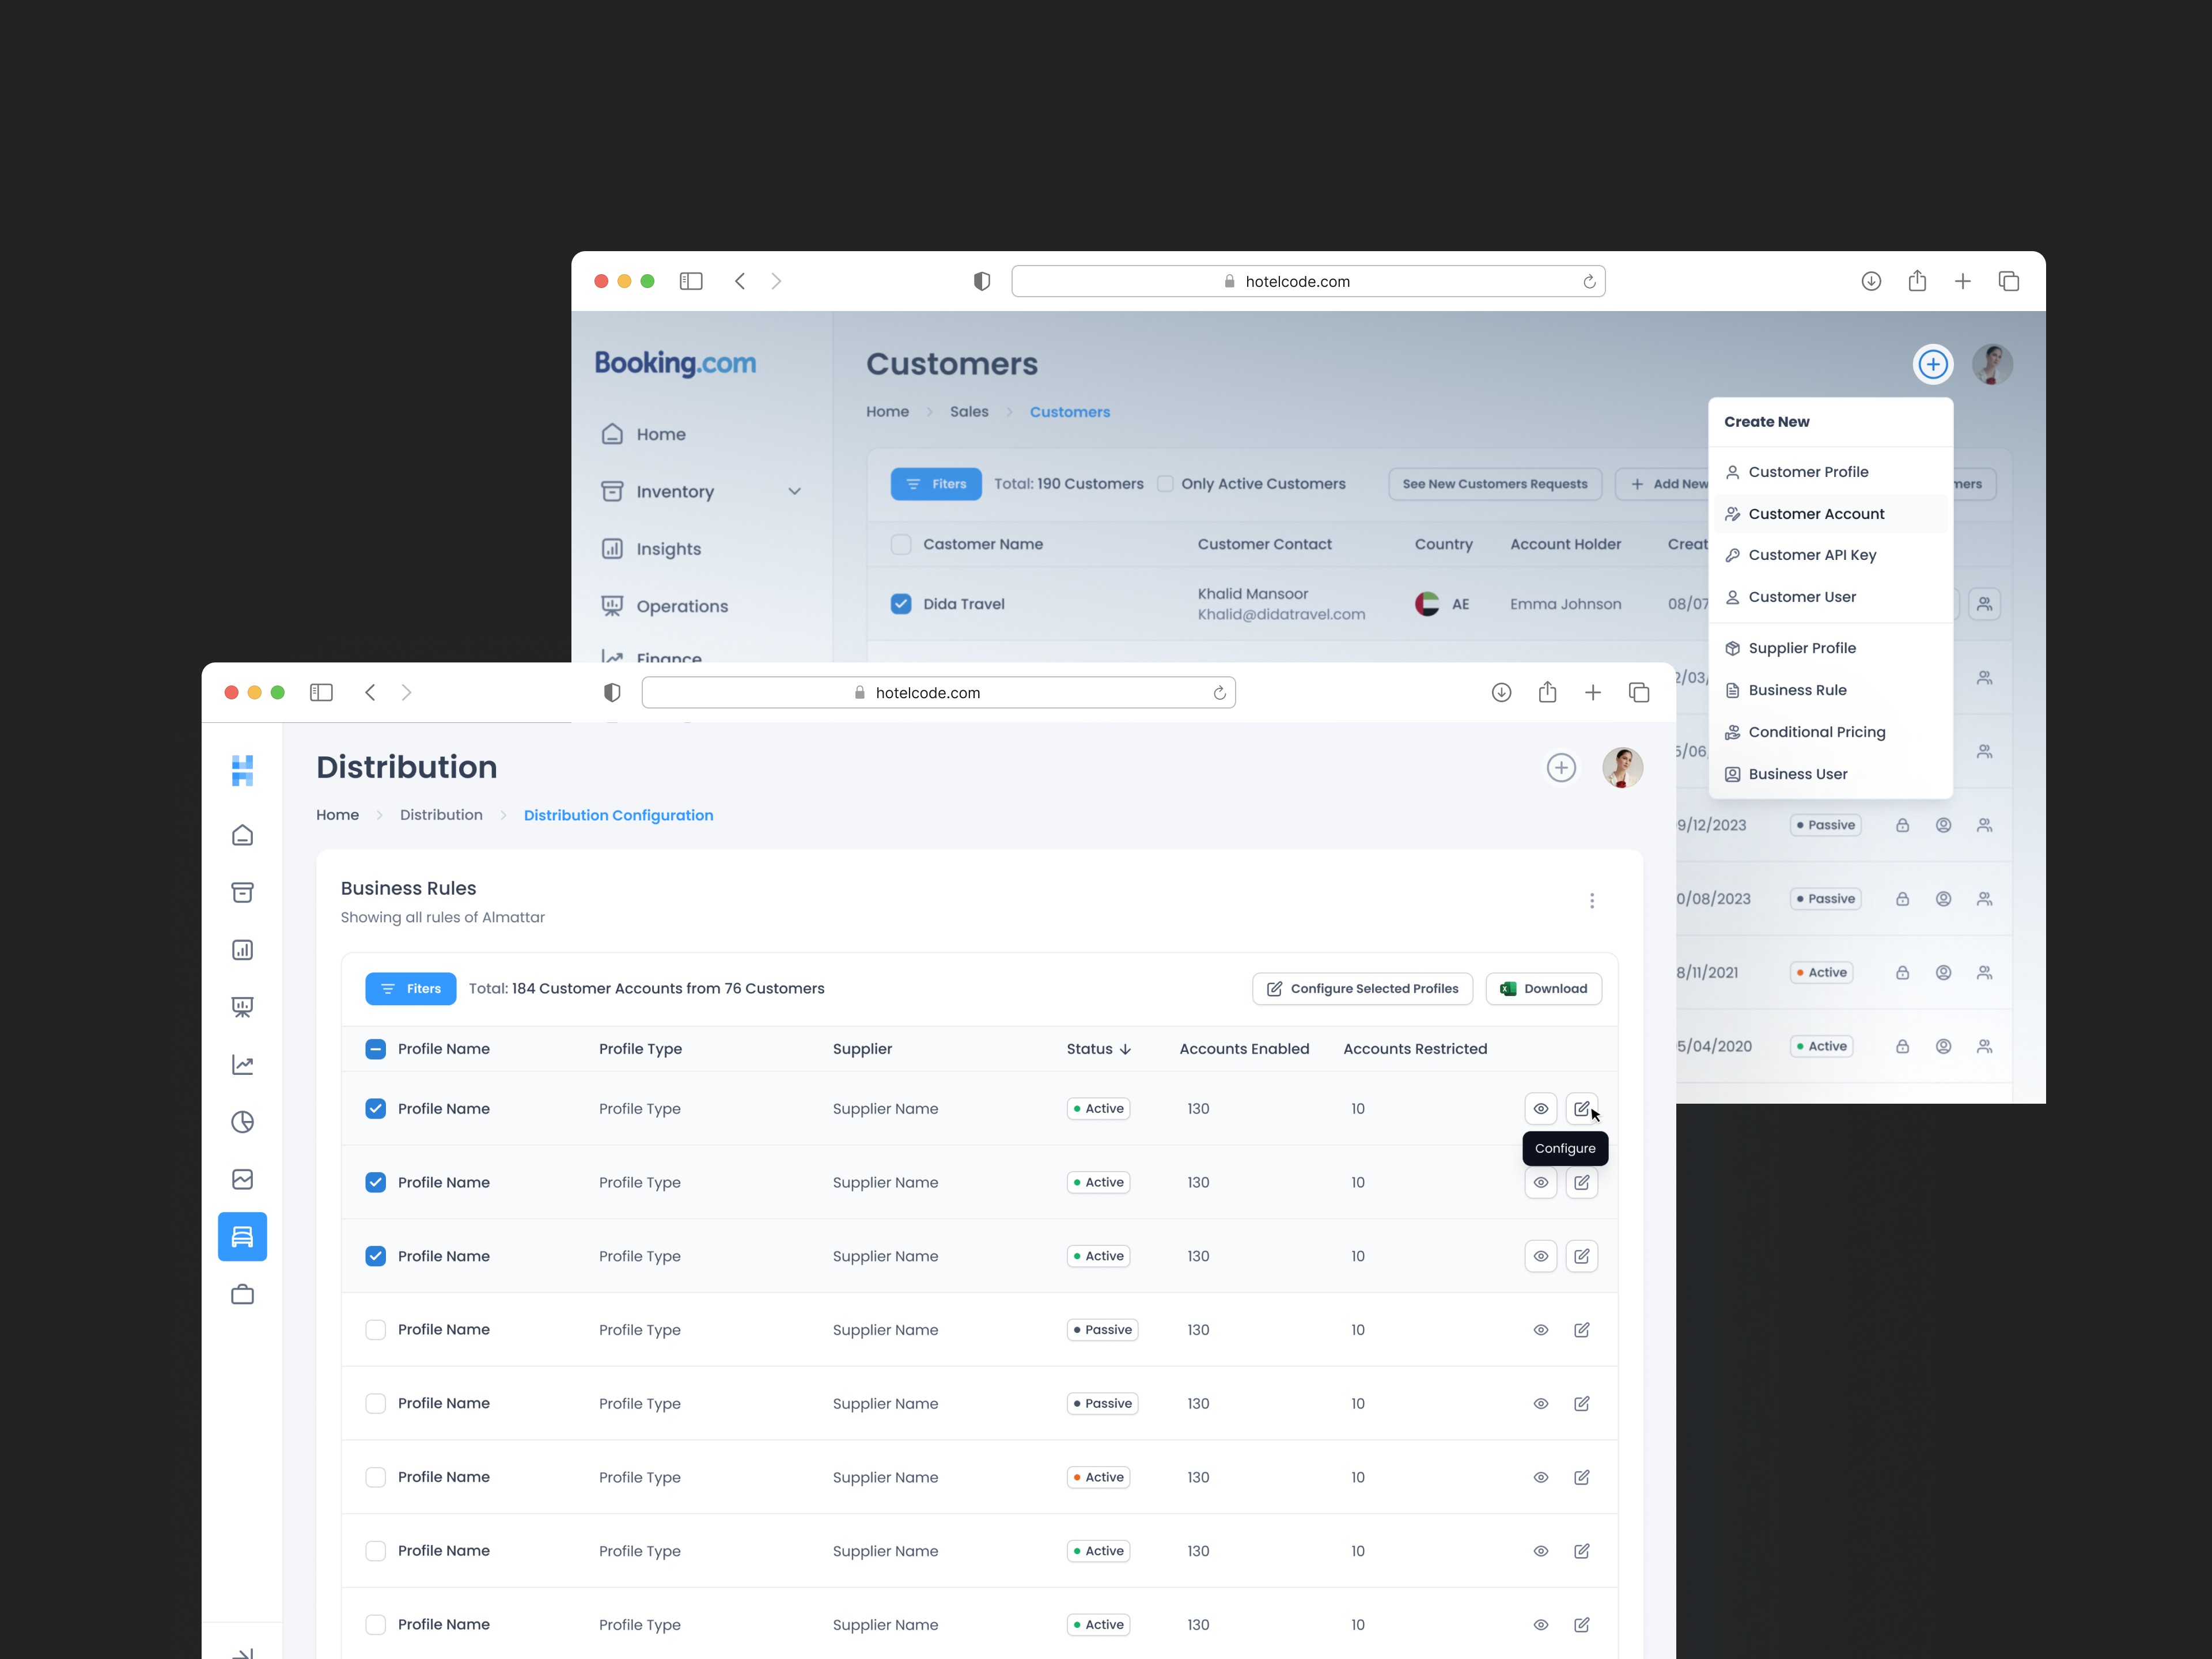Select the bar chart analytics icon in sidebar
This screenshot has width=2212, height=1659.
(x=242, y=949)
